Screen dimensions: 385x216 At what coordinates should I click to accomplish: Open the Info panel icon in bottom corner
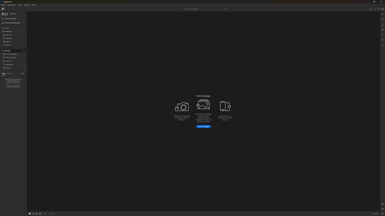[x=383, y=214]
